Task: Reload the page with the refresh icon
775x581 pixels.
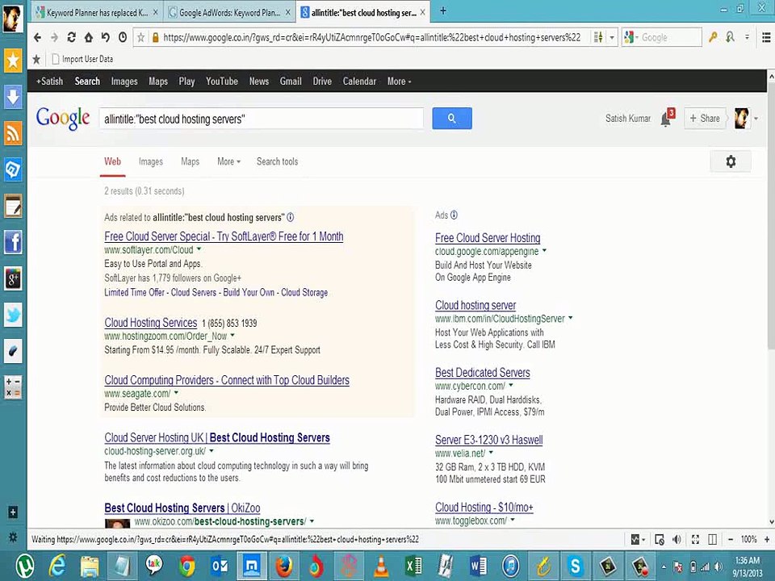Action: click(x=71, y=38)
